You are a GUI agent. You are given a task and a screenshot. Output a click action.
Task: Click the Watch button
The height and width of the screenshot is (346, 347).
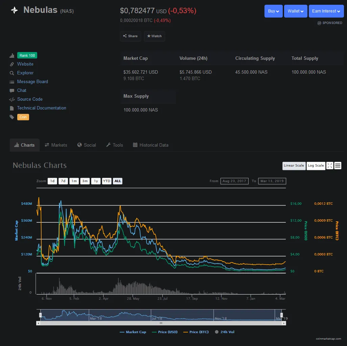point(155,36)
